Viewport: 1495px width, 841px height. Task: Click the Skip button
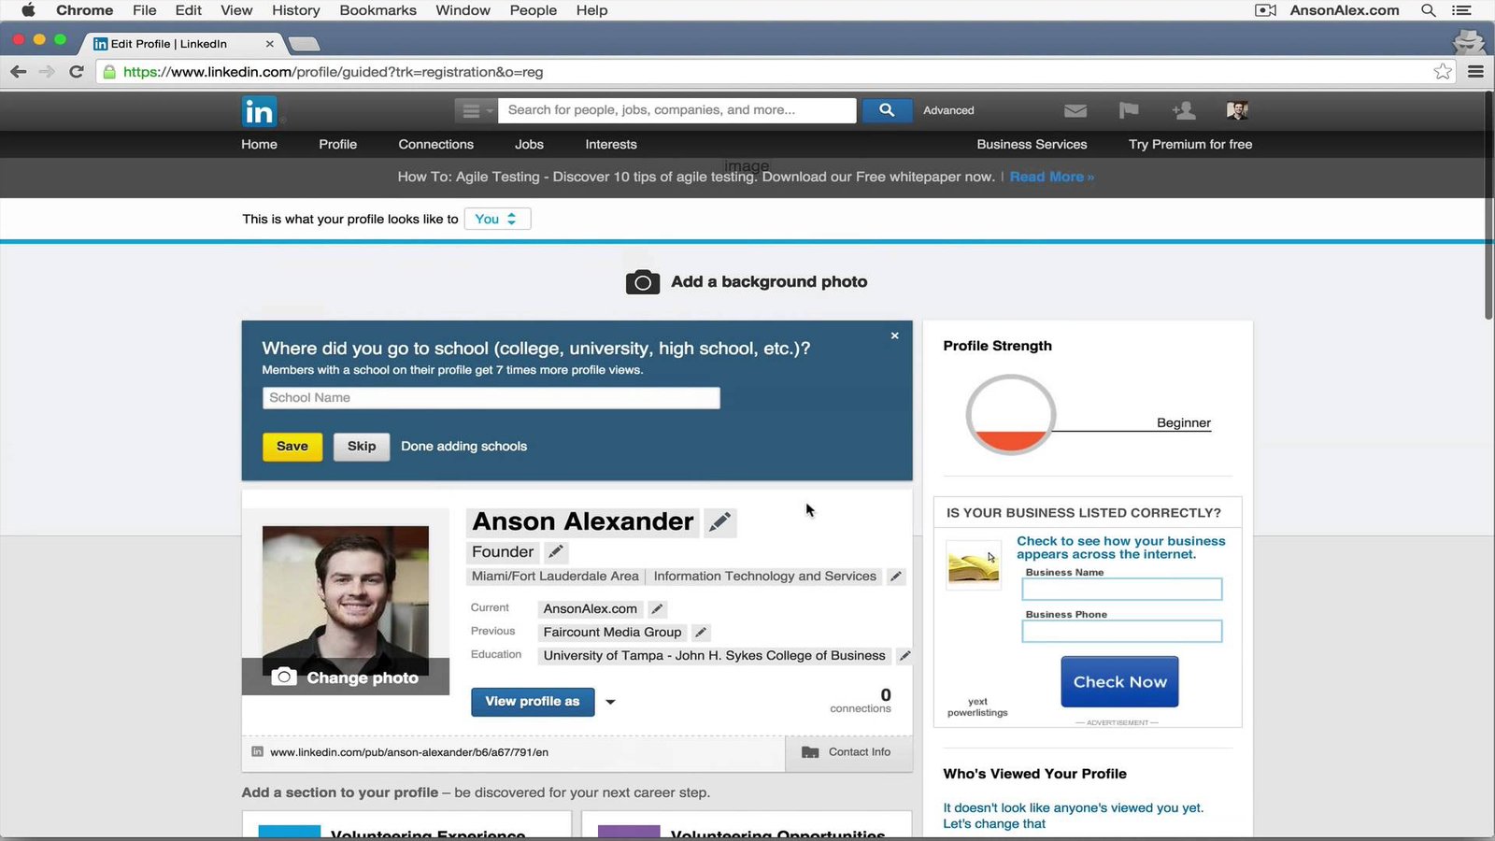pos(362,447)
